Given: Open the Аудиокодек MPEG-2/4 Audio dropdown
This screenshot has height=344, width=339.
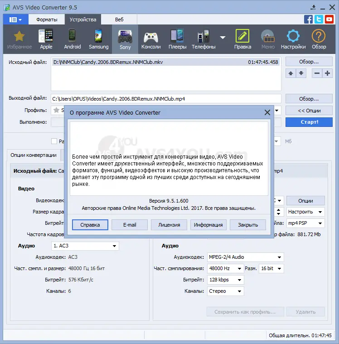Looking at the screenshot, I should pos(245,257).
